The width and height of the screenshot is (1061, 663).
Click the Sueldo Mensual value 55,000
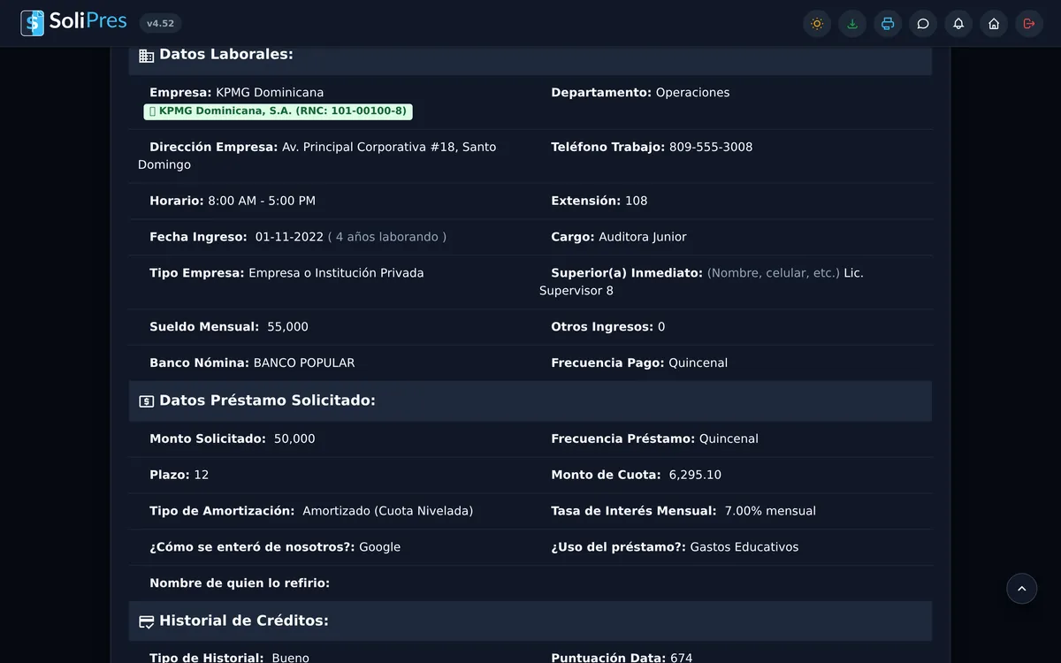pos(287,328)
